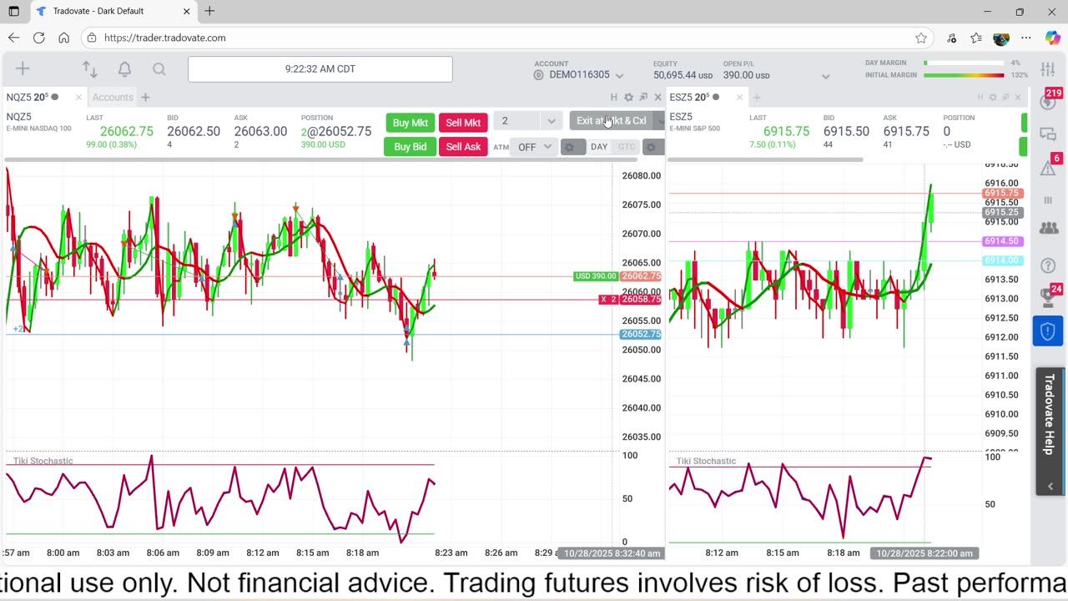The width and height of the screenshot is (1068, 601).
Task: Open the symbol search magnifier
Action: point(159,69)
